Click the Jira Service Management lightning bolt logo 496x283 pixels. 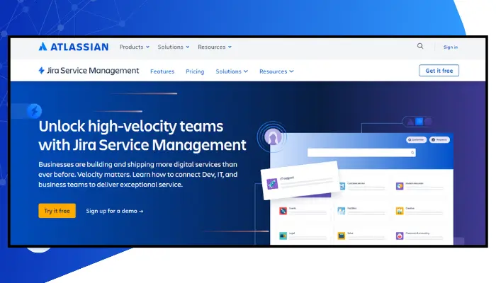41,71
